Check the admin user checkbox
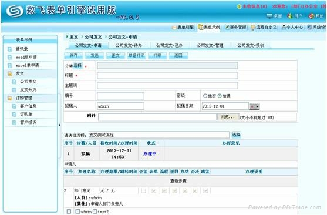Viewport: 327px width, 215px height. coord(77,211)
